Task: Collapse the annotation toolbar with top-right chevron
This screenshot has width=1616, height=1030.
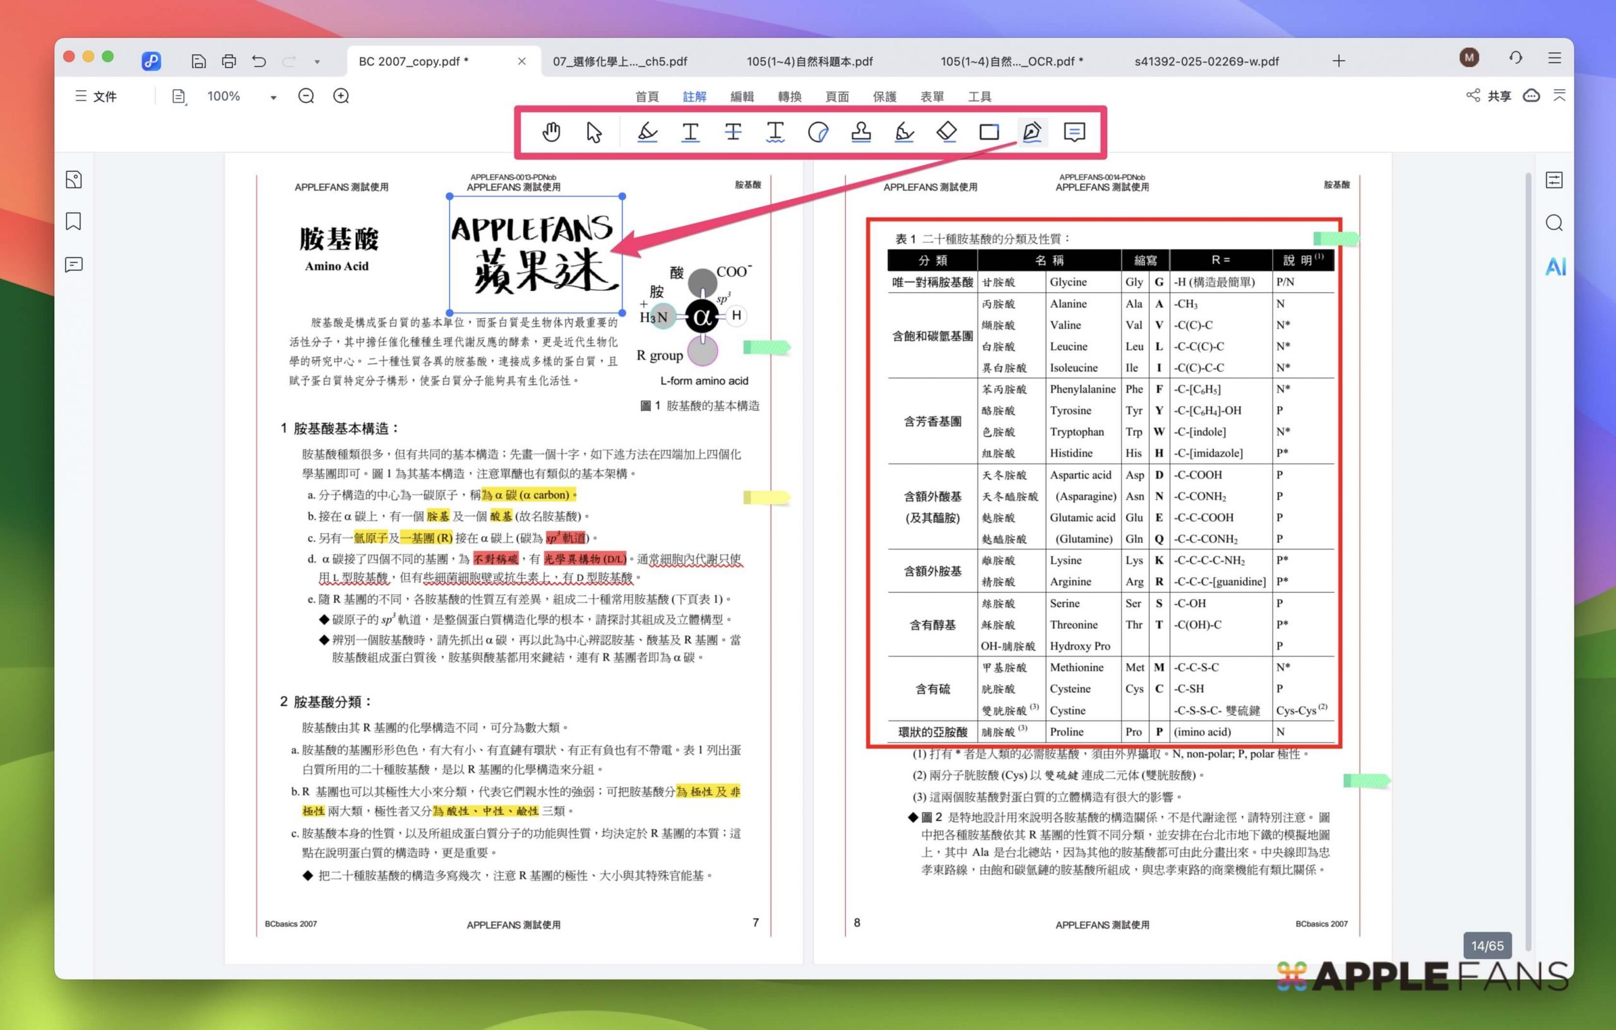Action: (1560, 95)
